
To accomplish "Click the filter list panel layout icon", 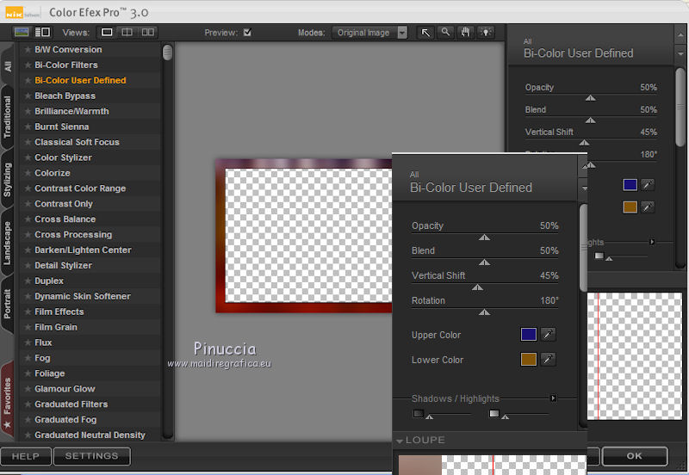I will pyautogui.click(x=42, y=32).
